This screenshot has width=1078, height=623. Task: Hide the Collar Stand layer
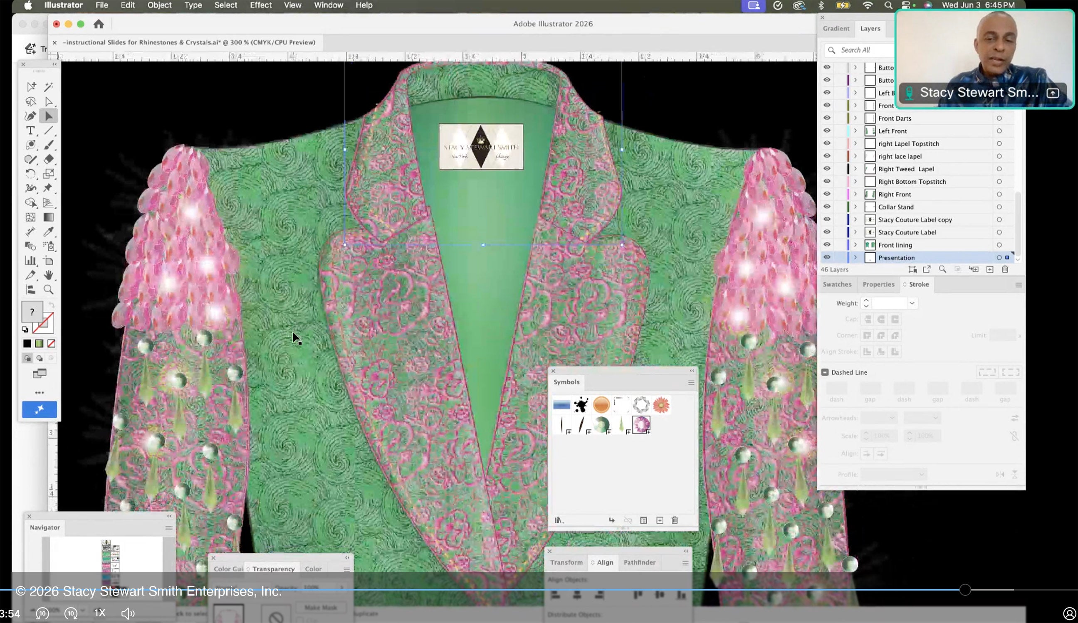pos(827,207)
